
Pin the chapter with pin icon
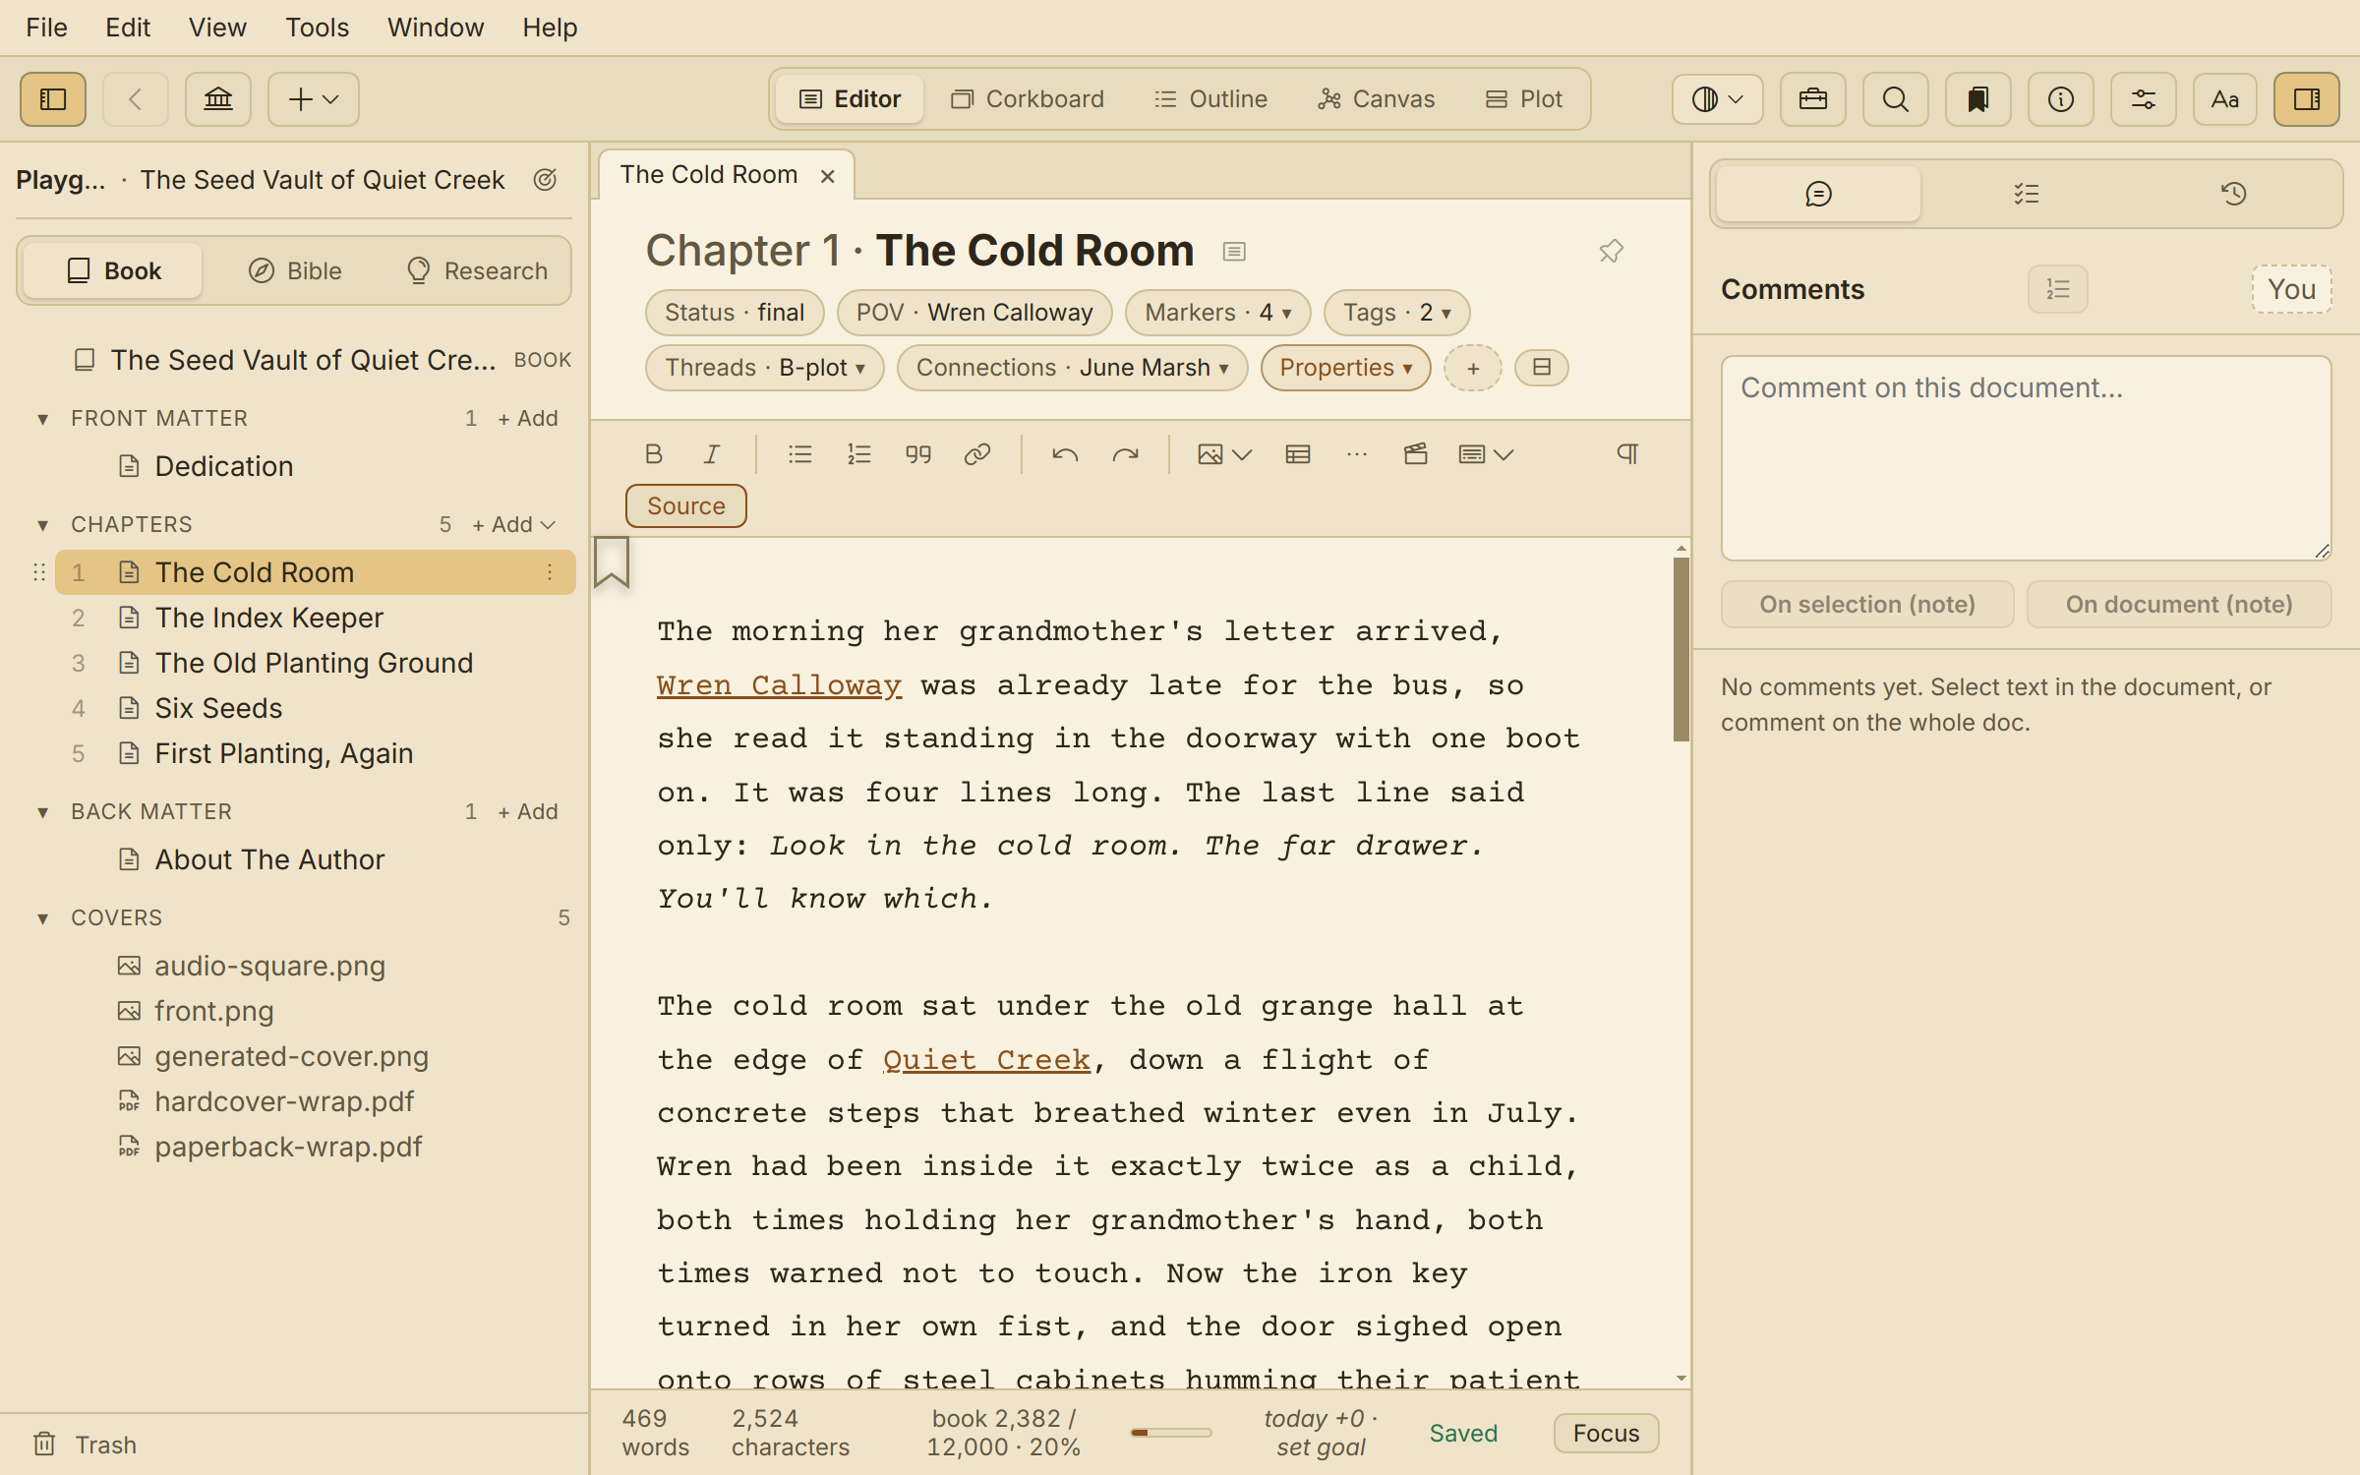pyautogui.click(x=1611, y=252)
